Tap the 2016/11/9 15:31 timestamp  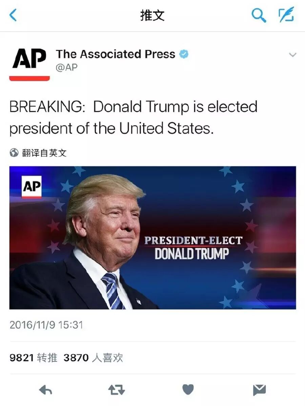pyautogui.click(x=46, y=325)
